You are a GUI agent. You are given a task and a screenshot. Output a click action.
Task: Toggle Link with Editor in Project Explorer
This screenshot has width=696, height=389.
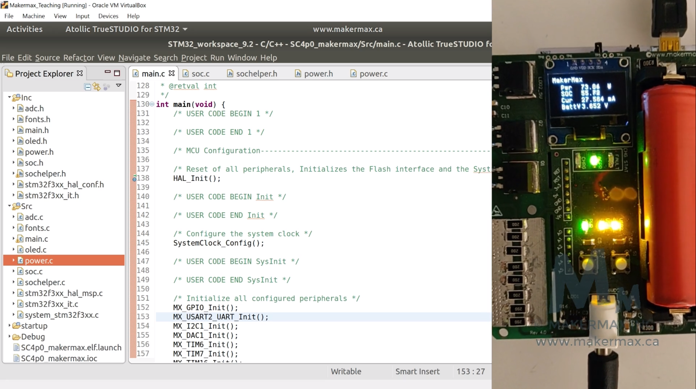click(97, 86)
